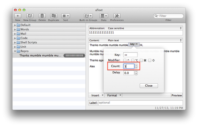The image size is (198, 127).
Task: Open the Sort toolbar menu
Action: point(65,16)
